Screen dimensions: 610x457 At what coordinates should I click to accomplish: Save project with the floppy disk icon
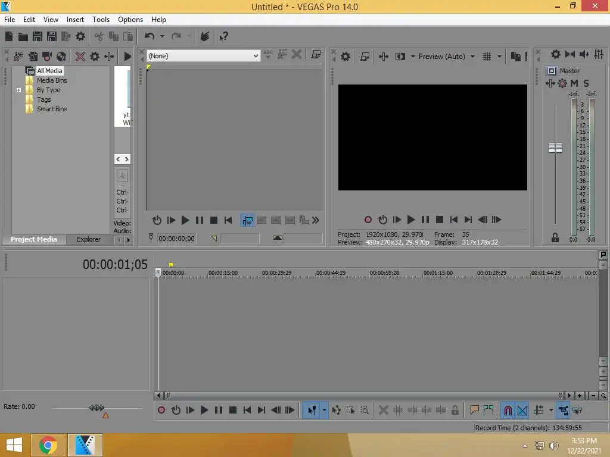[38, 36]
